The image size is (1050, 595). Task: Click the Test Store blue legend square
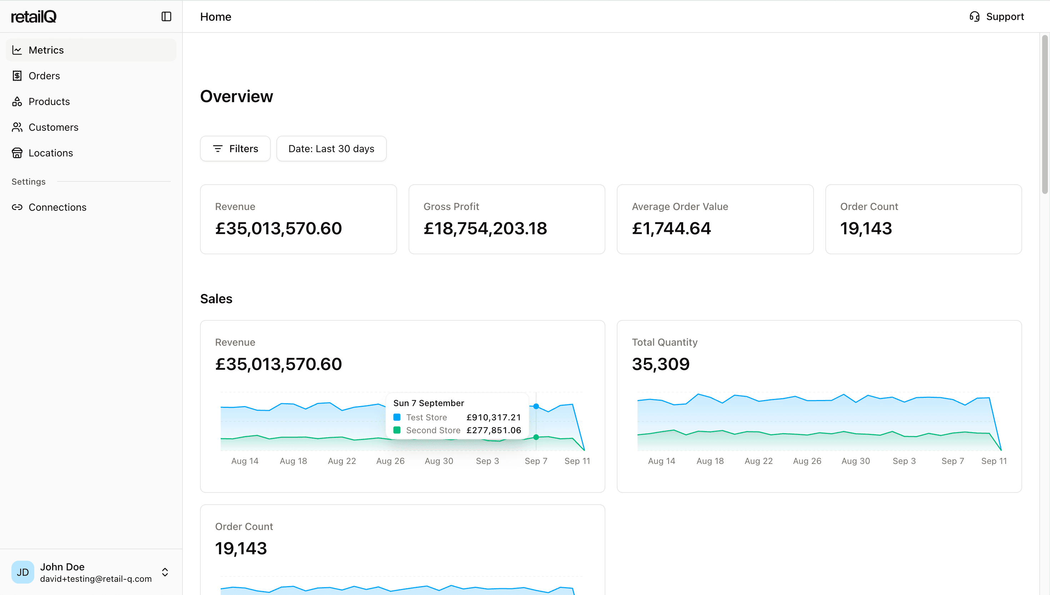(397, 417)
